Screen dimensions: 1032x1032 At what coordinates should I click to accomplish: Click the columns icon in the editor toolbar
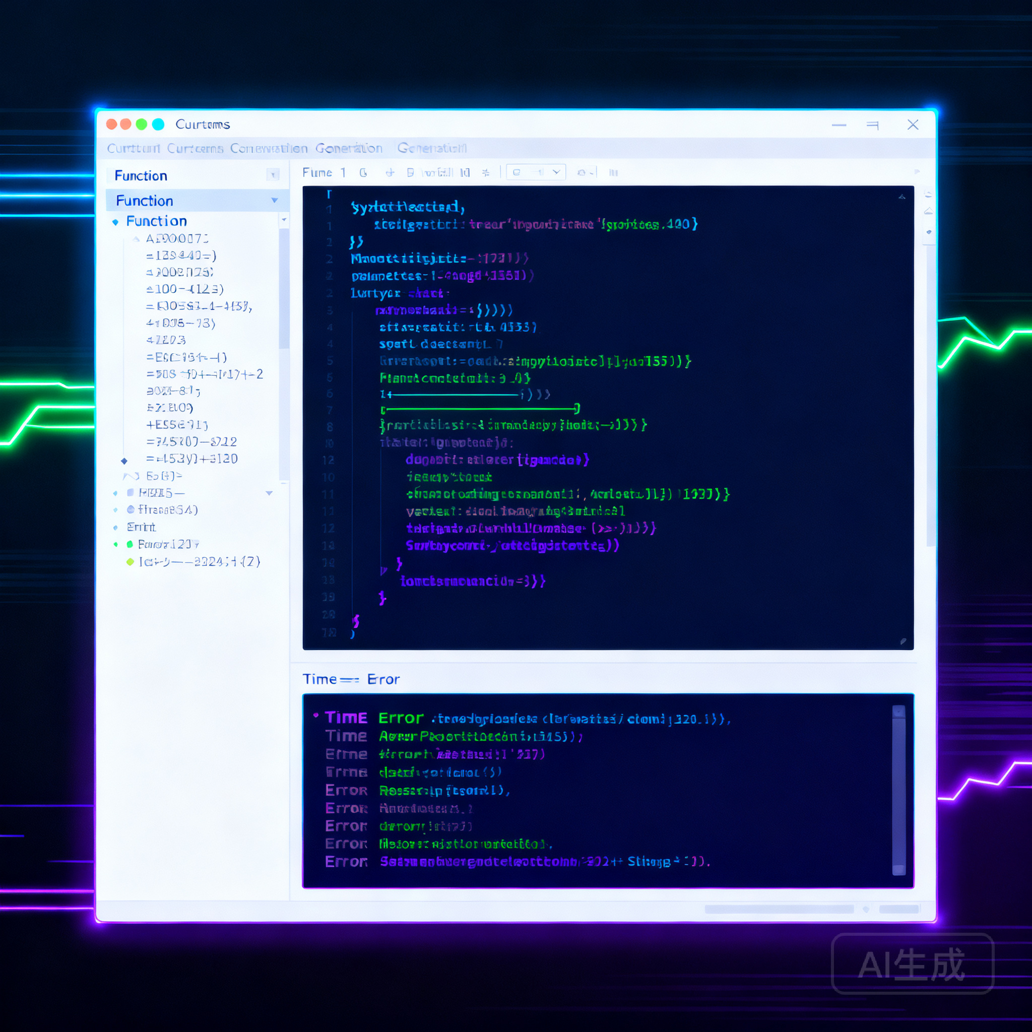point(465,172)
